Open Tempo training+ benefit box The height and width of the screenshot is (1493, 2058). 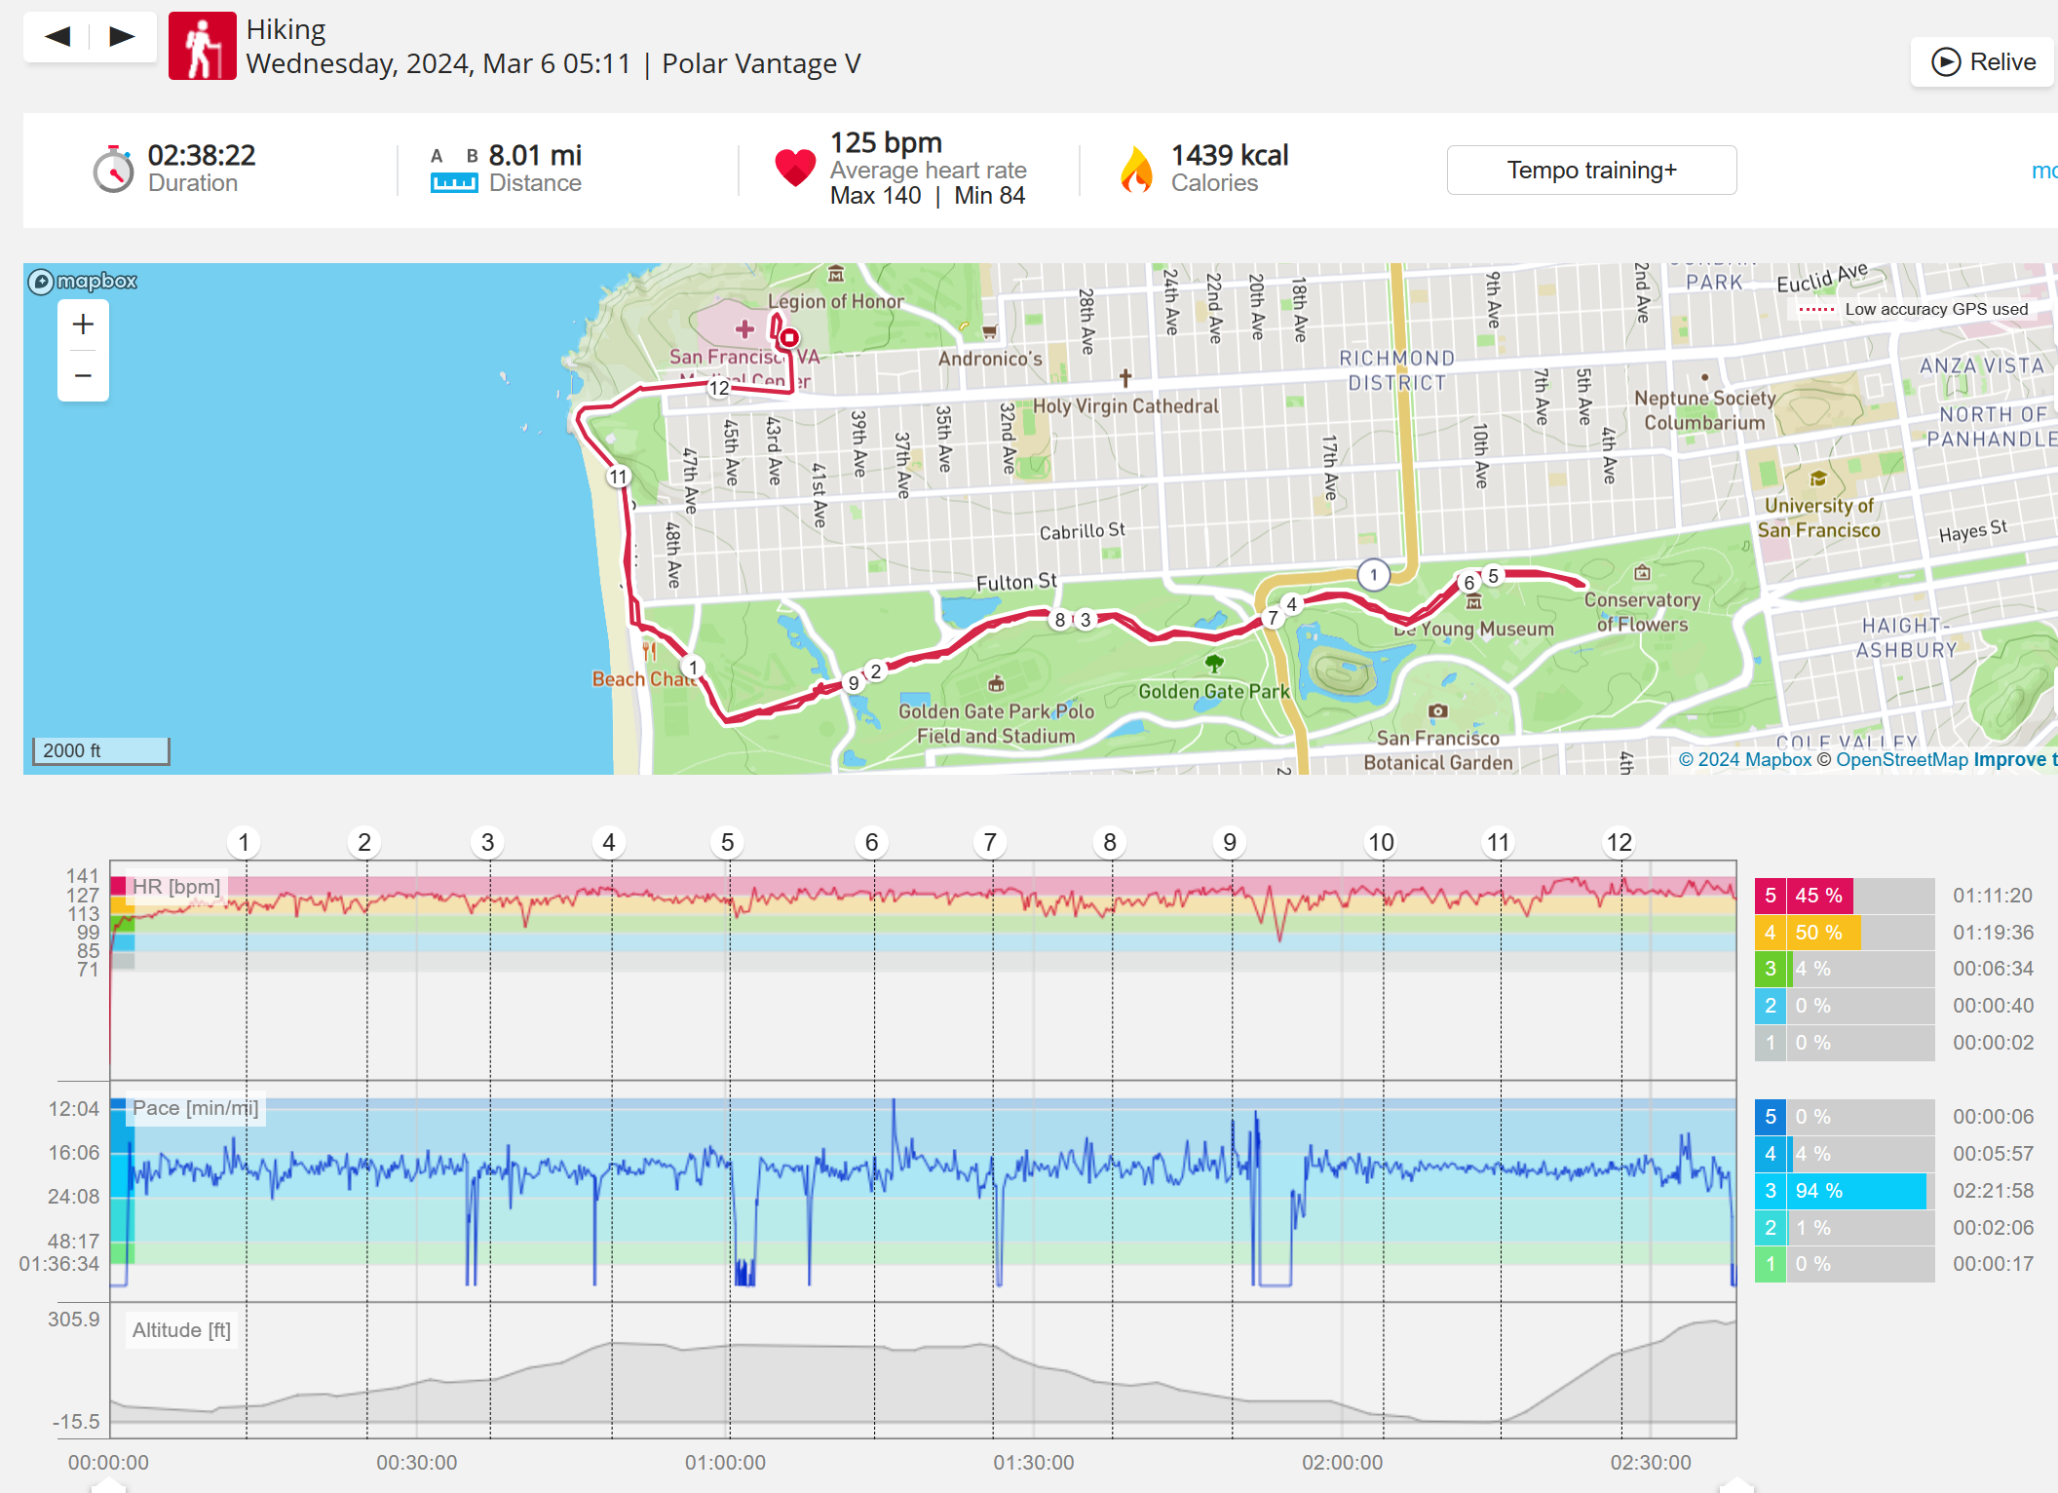[1591, 171]
